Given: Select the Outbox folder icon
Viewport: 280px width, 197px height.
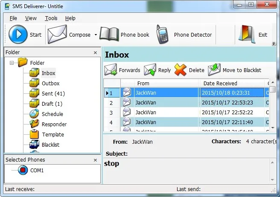Looking at the screenshot, I should pyautogui.click(x=34, y=83).
